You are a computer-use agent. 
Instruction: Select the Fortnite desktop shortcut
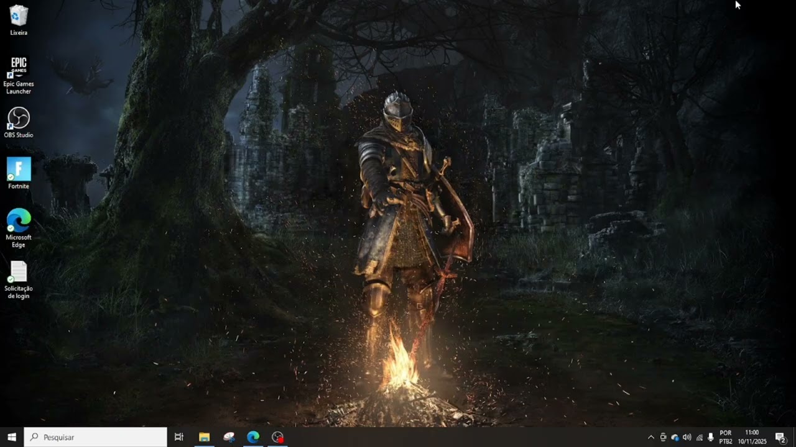coord(19,173)
